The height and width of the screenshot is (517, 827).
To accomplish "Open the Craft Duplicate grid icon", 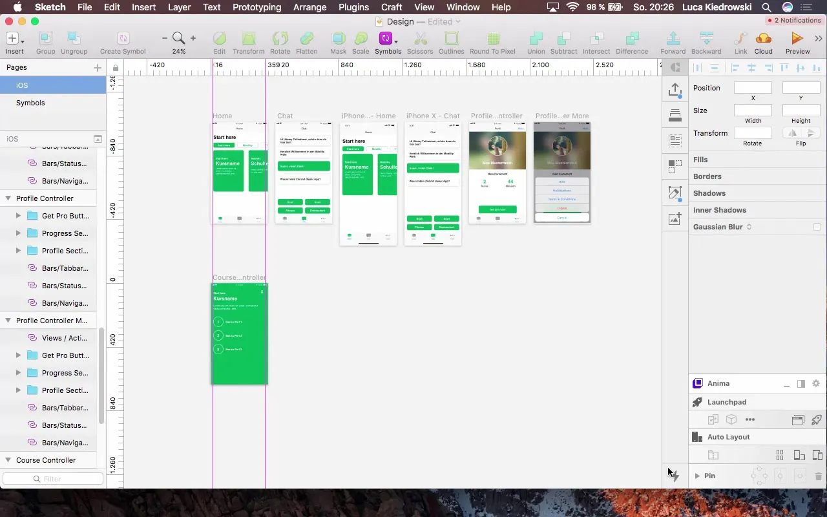I will (x=675, y=167).
